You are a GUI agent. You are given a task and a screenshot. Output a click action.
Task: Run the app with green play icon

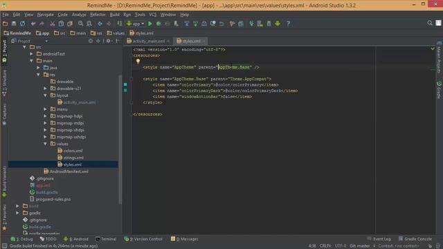[150, 24]
